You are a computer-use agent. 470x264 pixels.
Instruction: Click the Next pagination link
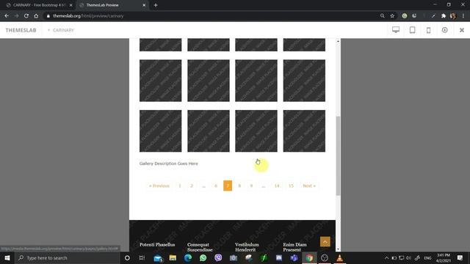309,186
